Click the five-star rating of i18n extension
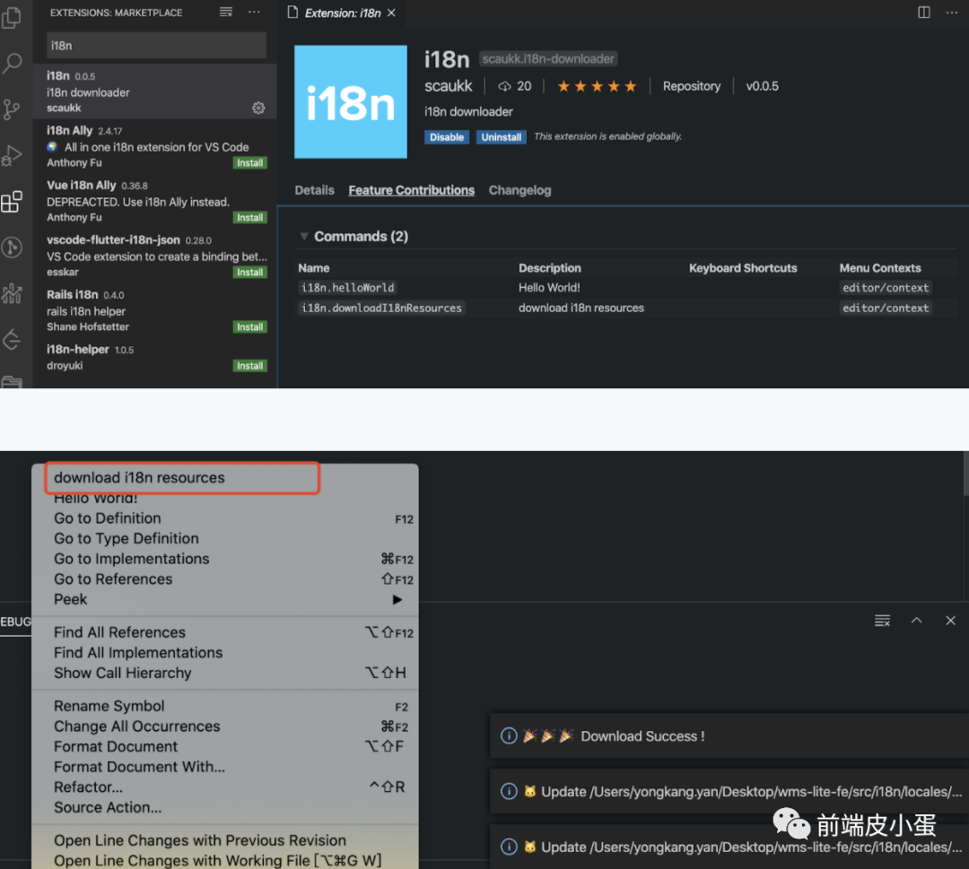Viewport: 969px width, 869px height. [597, 86]
